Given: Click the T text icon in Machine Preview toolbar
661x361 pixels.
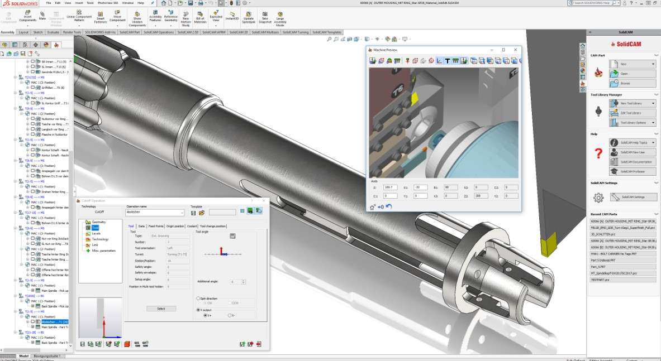Looking at the screenshot, I should (447, 61).
